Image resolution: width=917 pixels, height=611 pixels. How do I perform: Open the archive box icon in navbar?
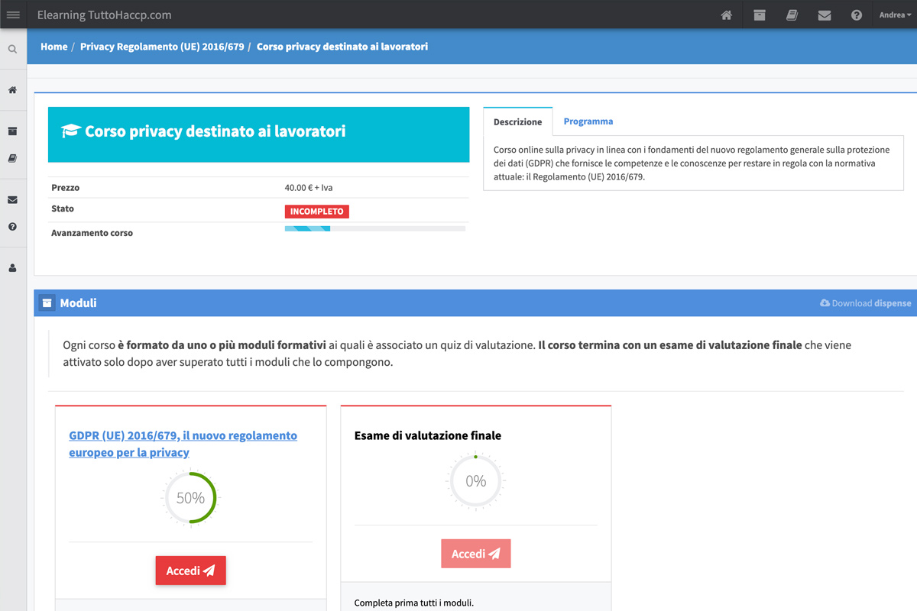tap(759, 15)
